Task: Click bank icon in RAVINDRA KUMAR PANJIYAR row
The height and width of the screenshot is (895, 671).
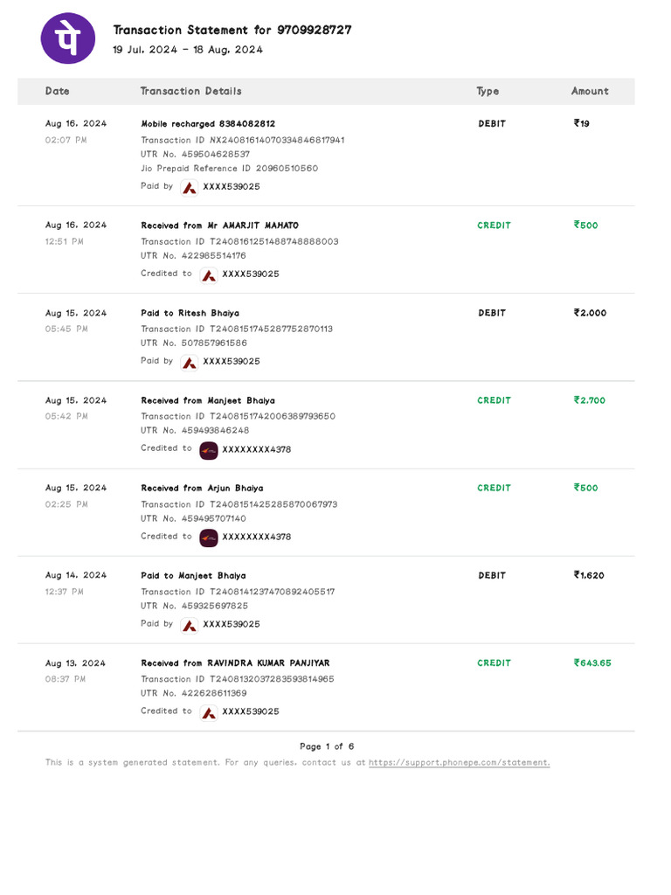Action: [x=208, y=712]
